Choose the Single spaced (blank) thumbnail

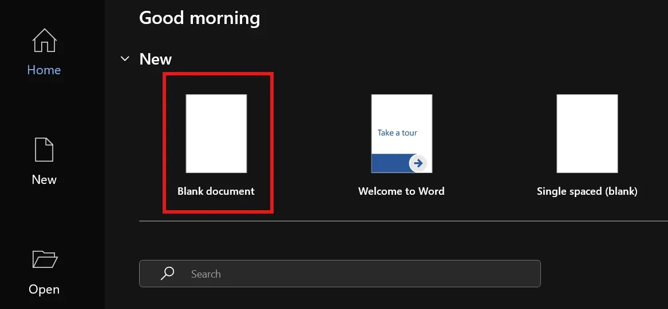click(x=587, y=134)
